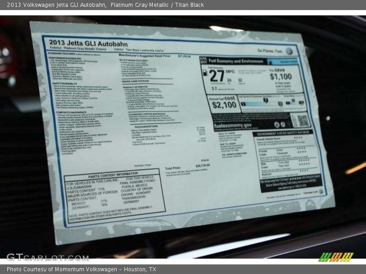Click the '3.7' gallons per 100 miles value
This screenshot has width=366, height=274.
click(214, 89)
